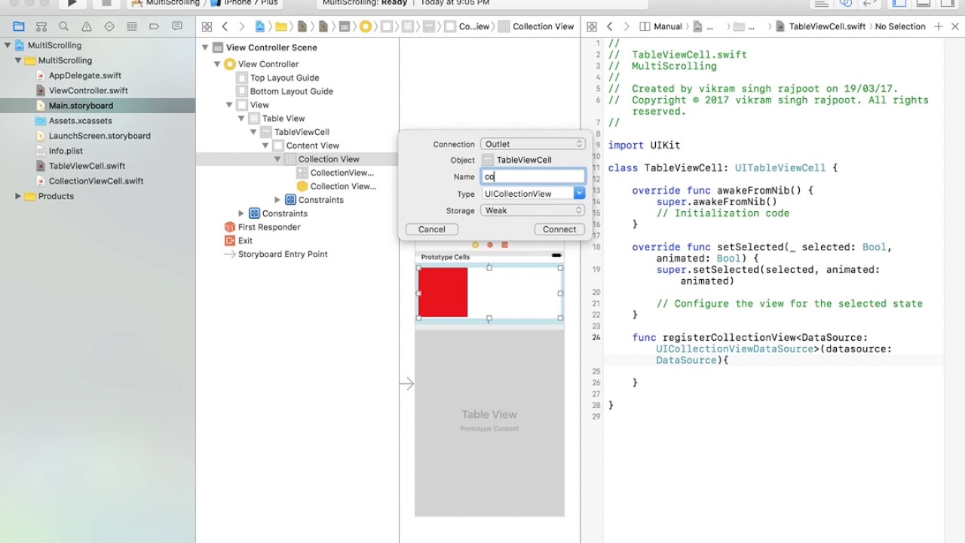965x543 pixels.
Task: Open the Storage dropdown showing Weak
Action: (x=532, y=210)
